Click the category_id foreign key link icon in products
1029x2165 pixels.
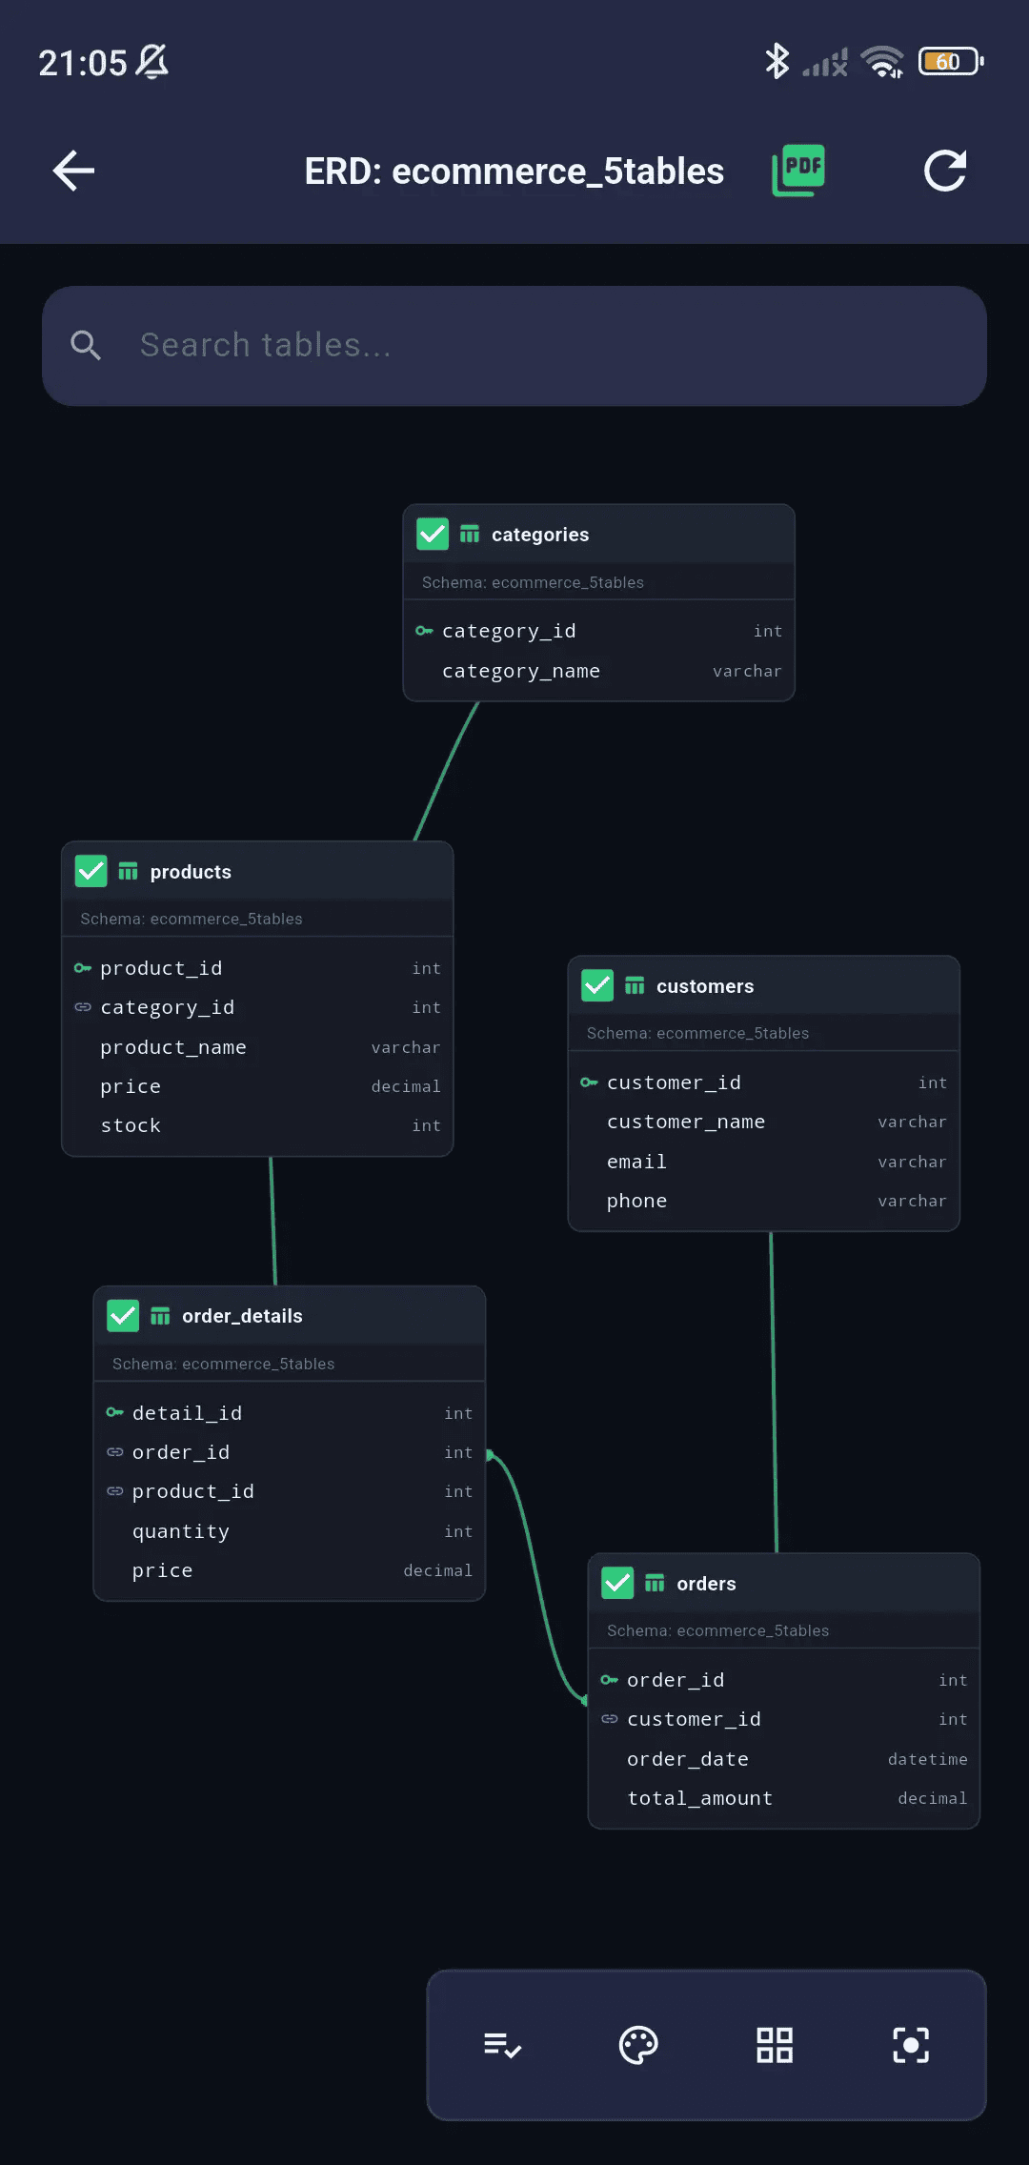(83, 1007)
